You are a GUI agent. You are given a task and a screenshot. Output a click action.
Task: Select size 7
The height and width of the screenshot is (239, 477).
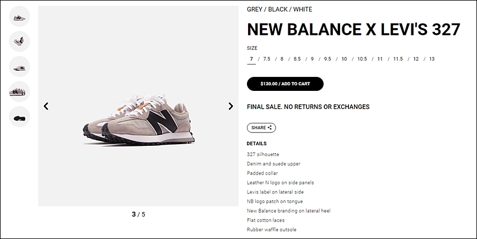pyautogui.click(x=251, y=59)
